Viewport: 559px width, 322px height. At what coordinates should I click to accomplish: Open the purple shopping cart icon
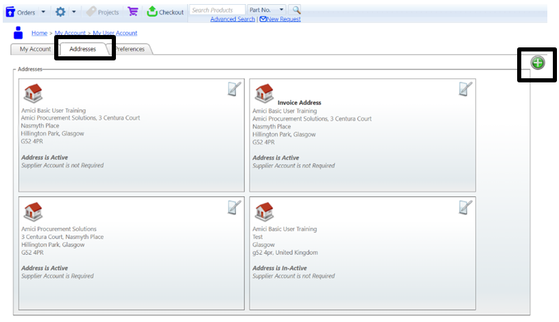pos(133,12)
